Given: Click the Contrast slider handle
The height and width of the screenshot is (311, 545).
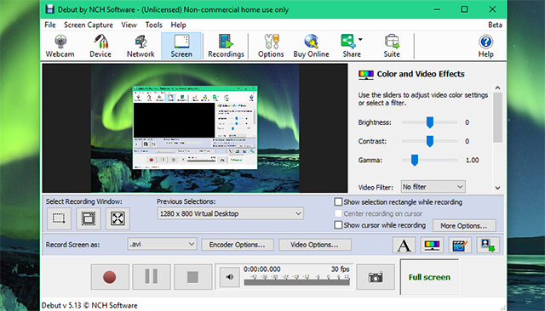Looking at the screenshot, I should tap(430, 141).
